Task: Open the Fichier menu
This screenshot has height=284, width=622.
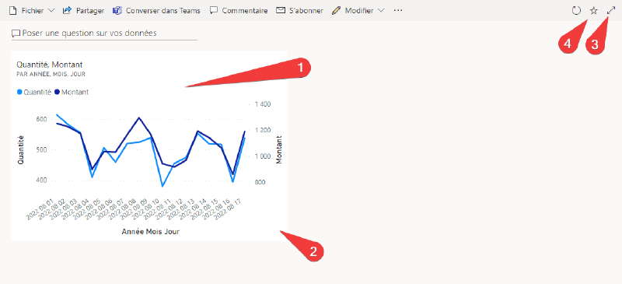Action: coord(32,11)
